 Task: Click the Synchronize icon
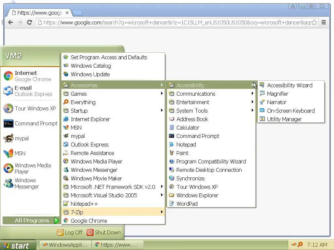172,178
